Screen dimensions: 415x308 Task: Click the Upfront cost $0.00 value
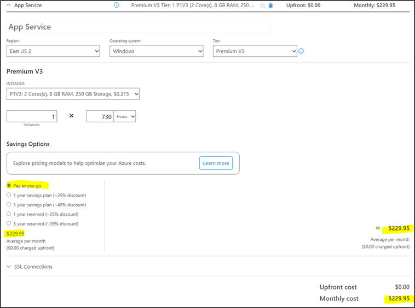click(x=402, y=287)
